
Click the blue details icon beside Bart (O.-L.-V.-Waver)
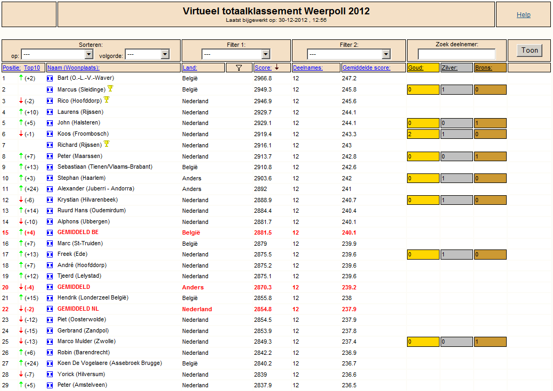[50, 79]
